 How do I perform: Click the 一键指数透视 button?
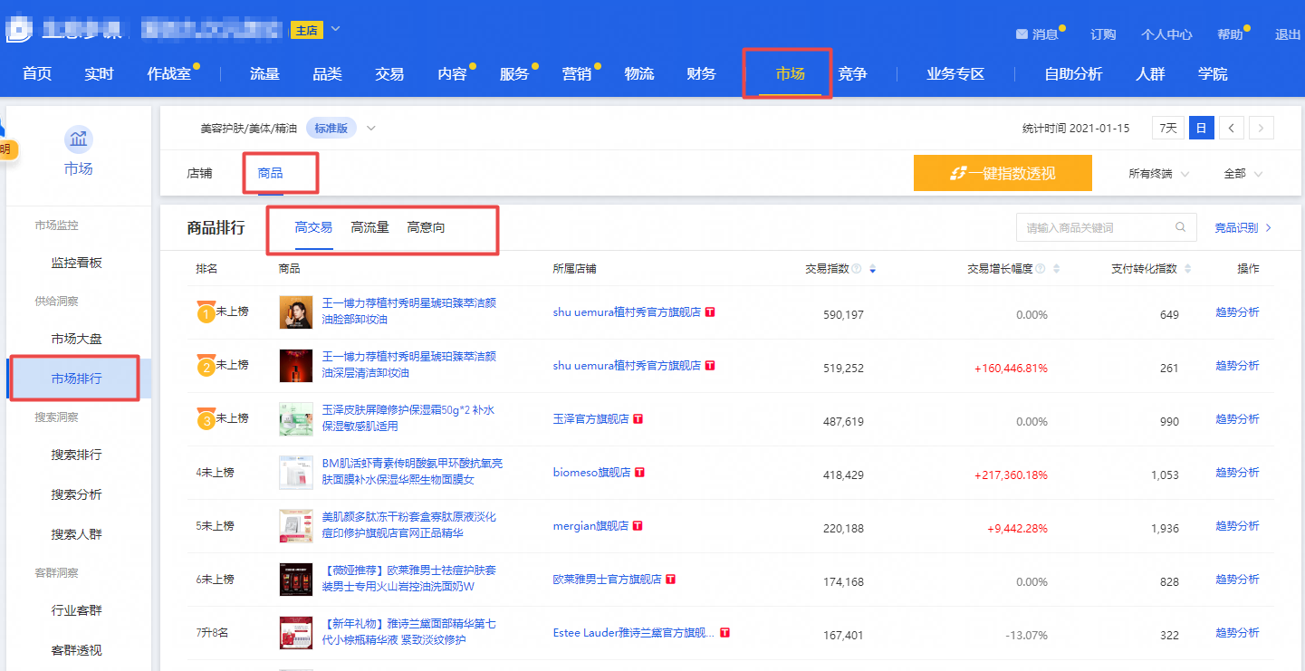tap(1003, 173)
